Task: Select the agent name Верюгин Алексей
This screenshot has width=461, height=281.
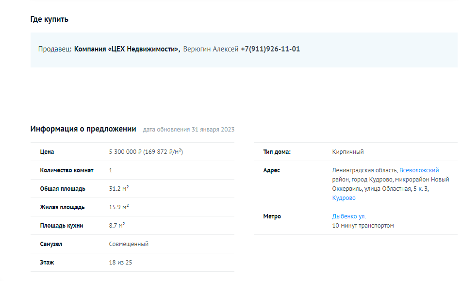Action: tap(211, 49)
